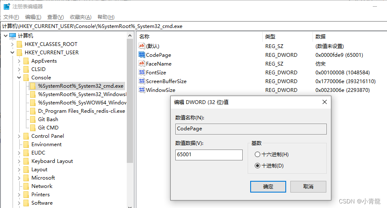Click the DWORD icon next to CodePage

[142, 55]
